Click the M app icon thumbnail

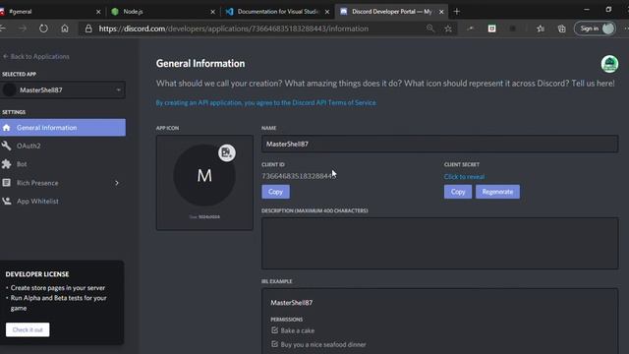pos(204,176)
